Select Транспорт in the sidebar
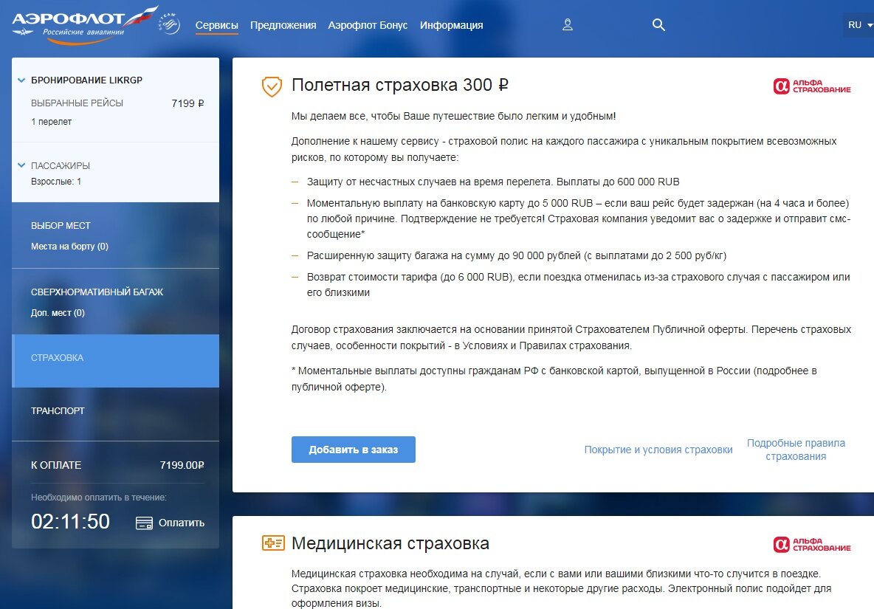Screen dimensions: 874x609 click(58, 410)
